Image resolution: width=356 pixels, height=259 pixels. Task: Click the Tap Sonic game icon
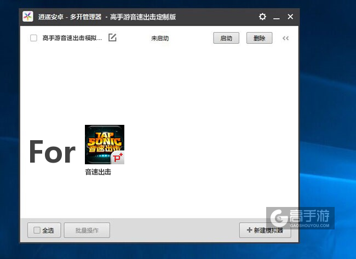(x=104, y=144)
